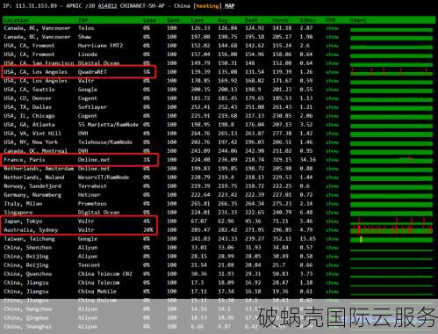Screen dimensions: 438x334
Task: Click show MTR for Google Seattle row
Action: pos(332,90)
